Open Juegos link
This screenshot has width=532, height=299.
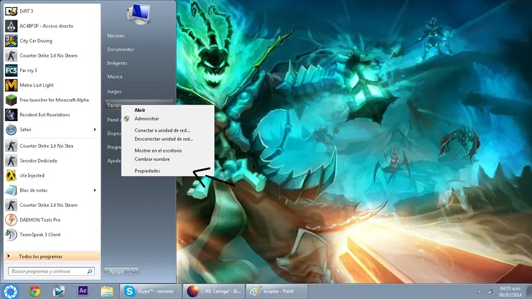tap(114, 92)
